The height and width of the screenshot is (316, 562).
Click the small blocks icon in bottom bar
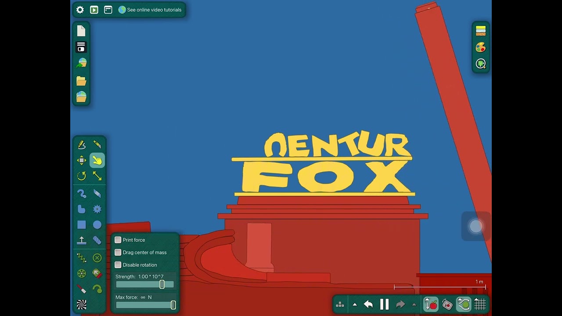tap(340, 304)
